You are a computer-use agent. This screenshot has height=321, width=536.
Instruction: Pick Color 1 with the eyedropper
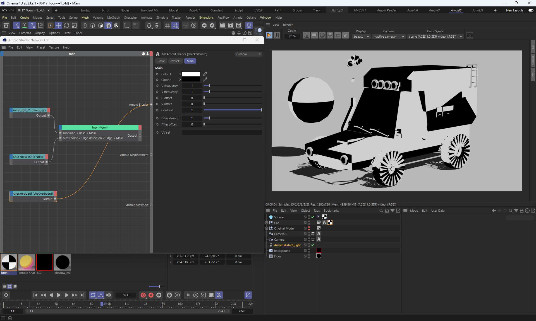point(205,74)
